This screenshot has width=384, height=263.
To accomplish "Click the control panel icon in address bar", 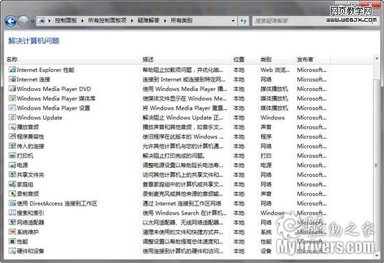I will pos(42,20).
